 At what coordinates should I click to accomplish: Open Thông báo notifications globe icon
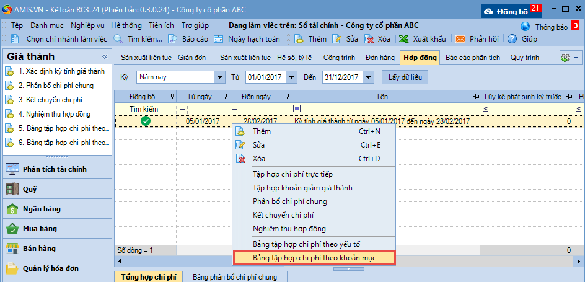click(x=526, y=27)
